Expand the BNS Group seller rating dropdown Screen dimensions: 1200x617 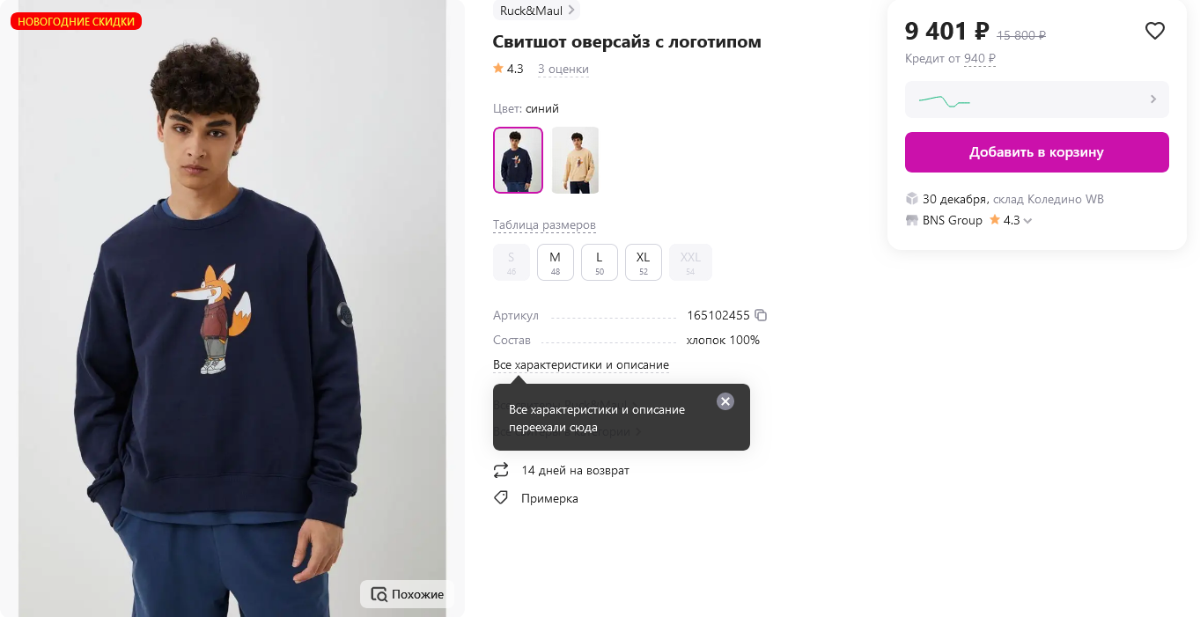(x=1027, y=221)
